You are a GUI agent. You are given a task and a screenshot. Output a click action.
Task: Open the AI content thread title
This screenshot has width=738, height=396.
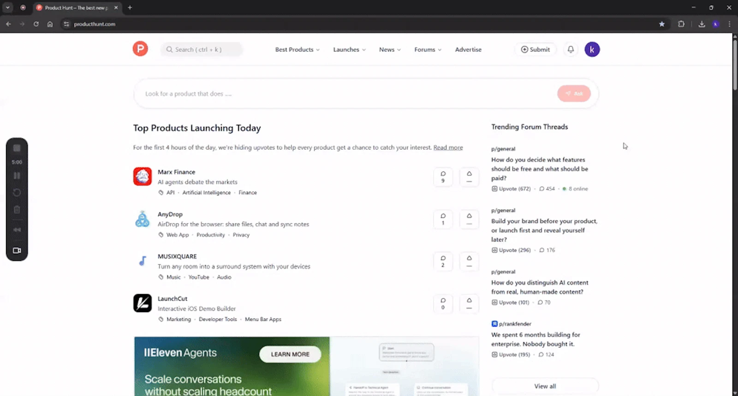pos(540,287)
